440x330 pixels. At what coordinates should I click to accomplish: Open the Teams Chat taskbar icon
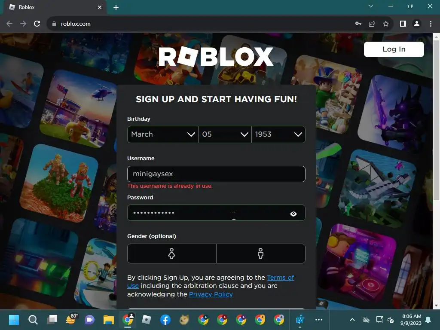(x=90, y=320)
